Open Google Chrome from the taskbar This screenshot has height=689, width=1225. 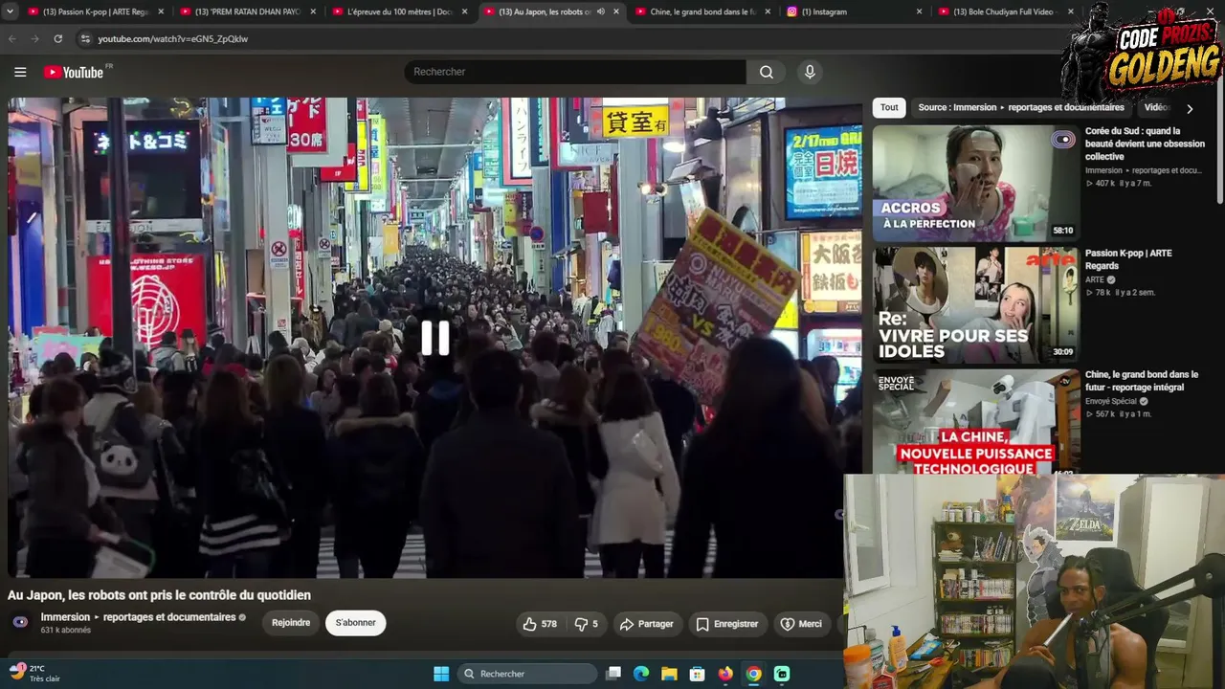point(754,674)
